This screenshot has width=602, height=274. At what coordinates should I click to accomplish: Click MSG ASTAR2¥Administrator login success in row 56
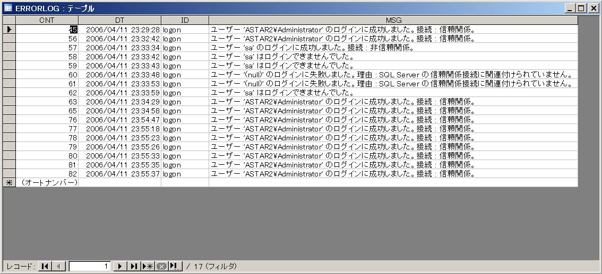click(393, 39)
